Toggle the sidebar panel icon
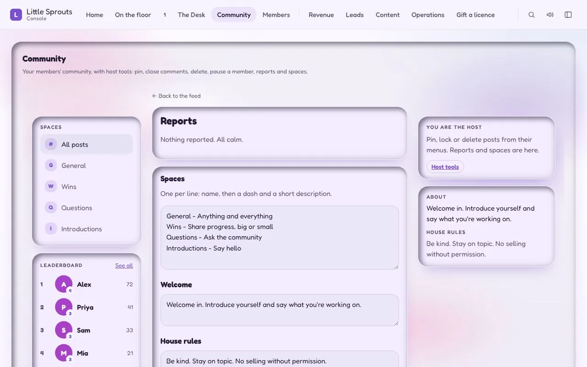Screen dimensions: 587x367 (x=568, y=15)
